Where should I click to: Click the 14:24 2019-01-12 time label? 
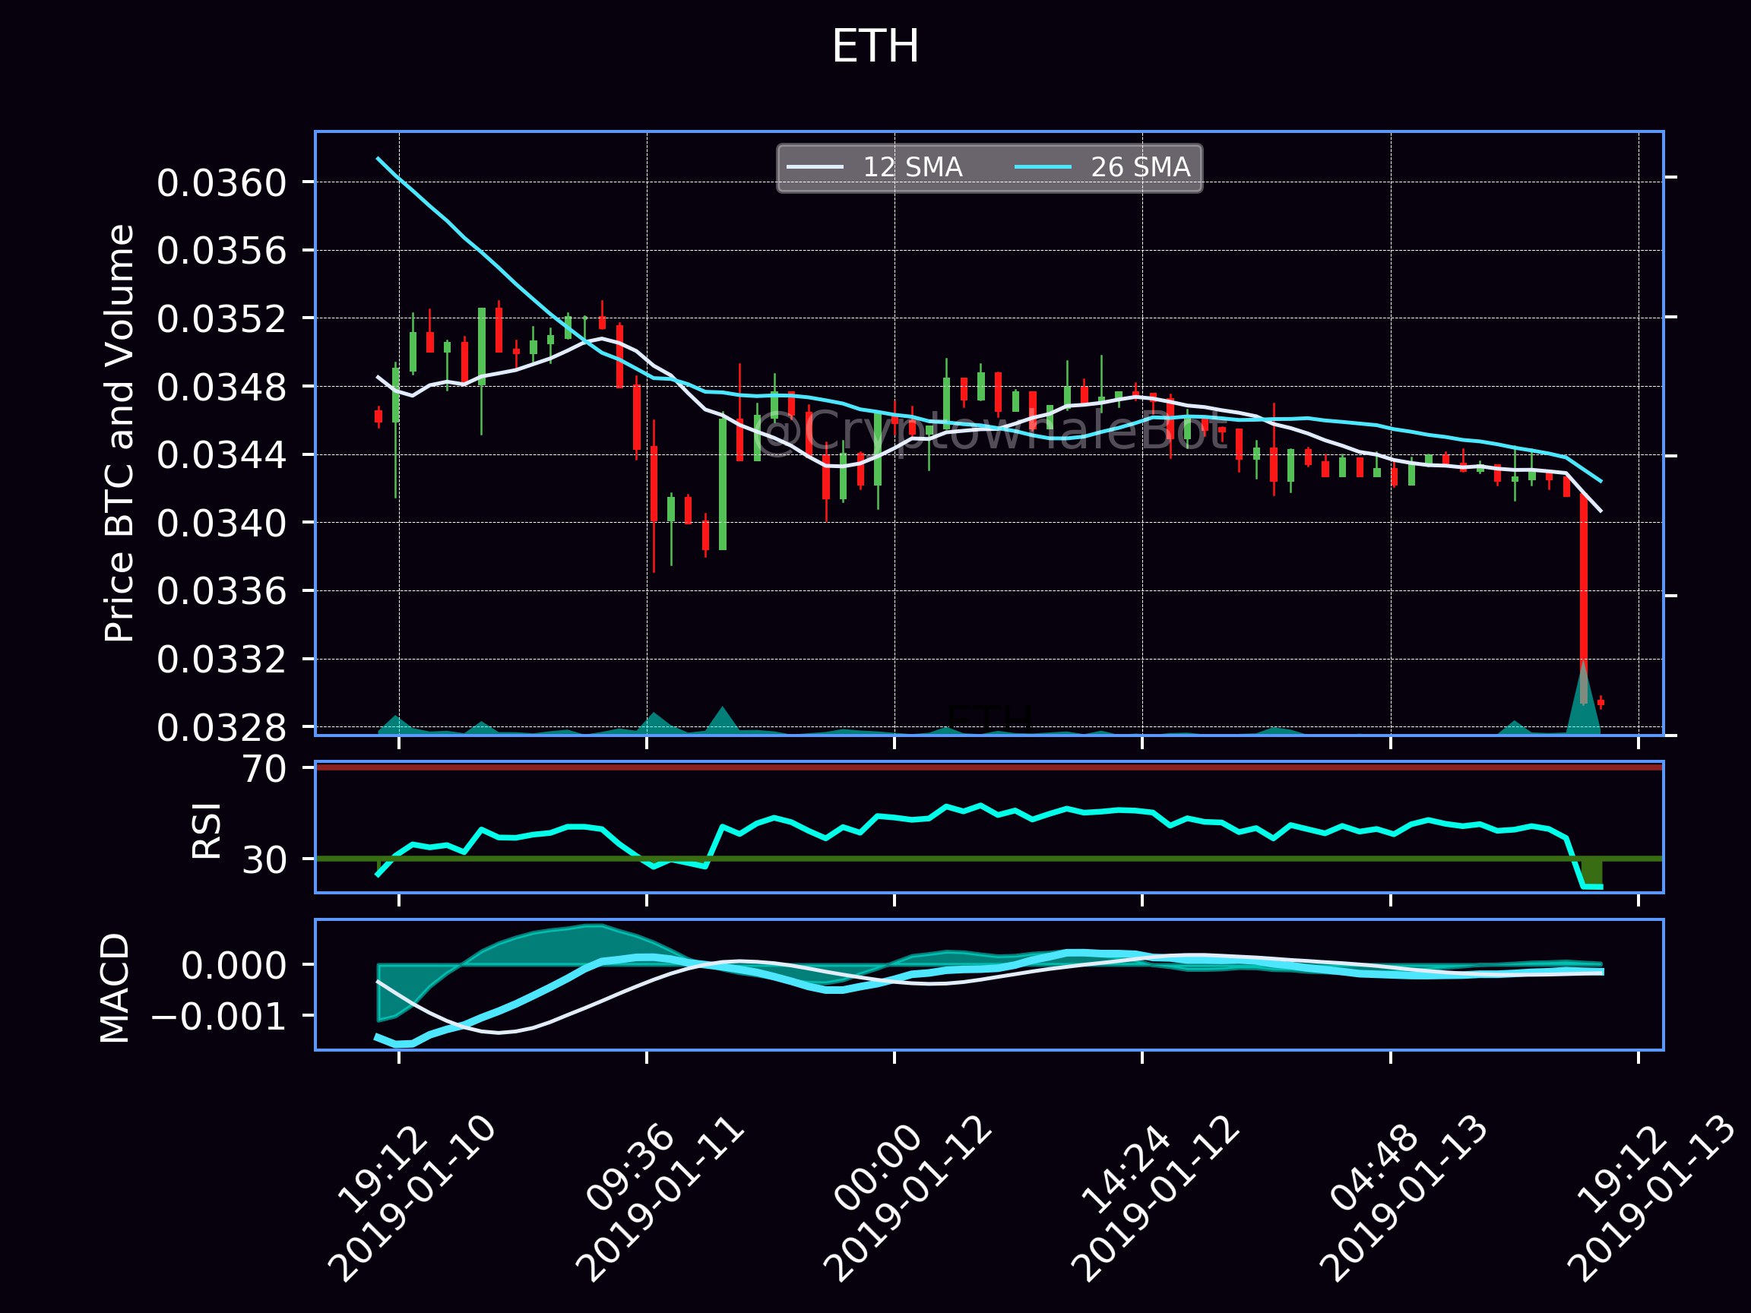pyautogui.click(x=1154, y=1197)
